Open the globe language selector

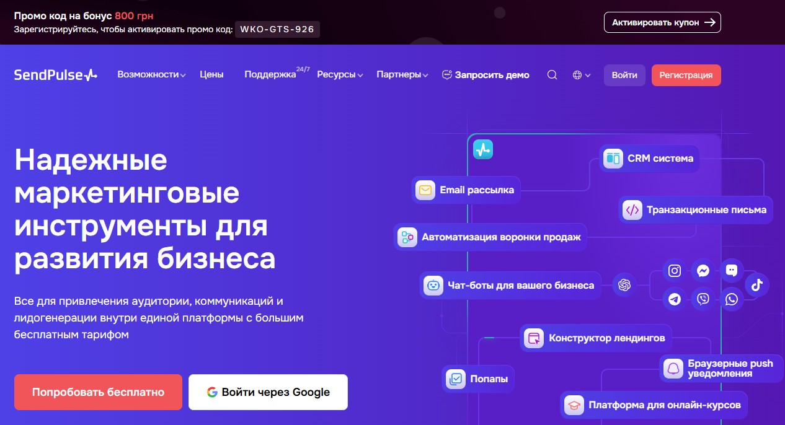[582, 75]
